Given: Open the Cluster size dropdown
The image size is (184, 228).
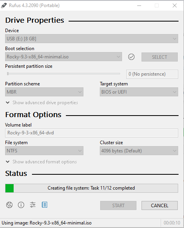Looking at the screenshot, I should pos(139,151).
